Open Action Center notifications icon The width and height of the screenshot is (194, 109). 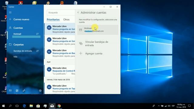[x=189, y=106]
